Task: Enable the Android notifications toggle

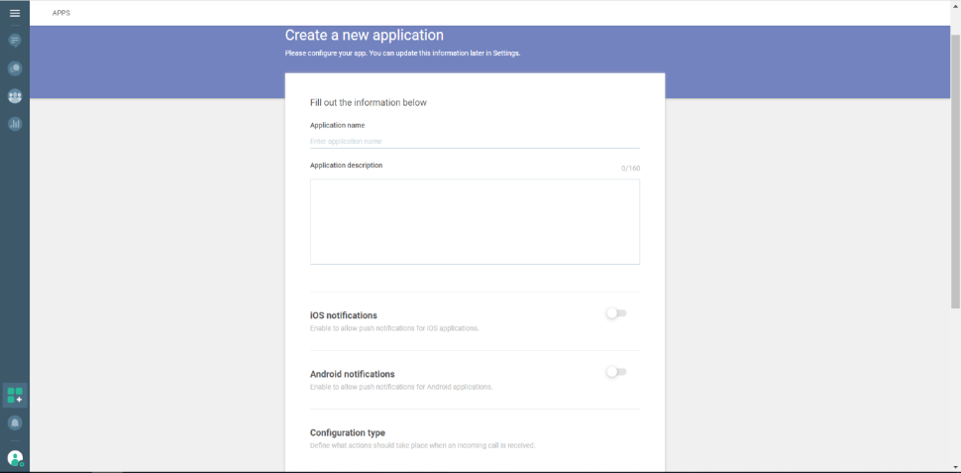Action: [616, 372]
